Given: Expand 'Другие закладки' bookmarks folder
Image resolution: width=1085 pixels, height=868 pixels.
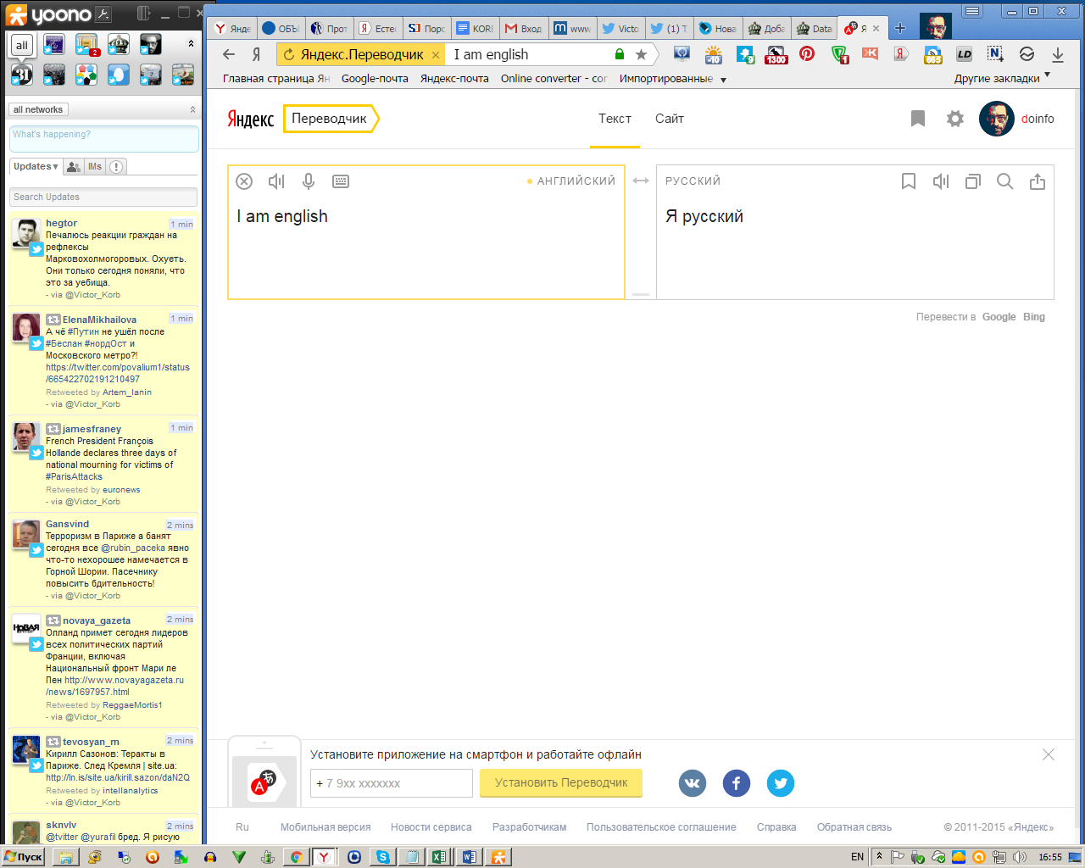Looking at the screenshot, I should 1002,79.
